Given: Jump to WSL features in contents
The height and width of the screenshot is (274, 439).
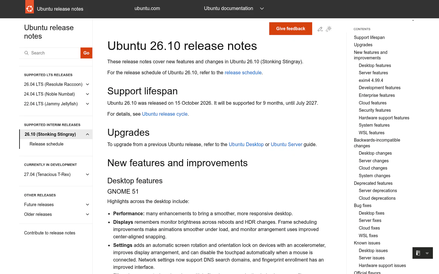Looking at the screenshot, I should click(372, 133).
